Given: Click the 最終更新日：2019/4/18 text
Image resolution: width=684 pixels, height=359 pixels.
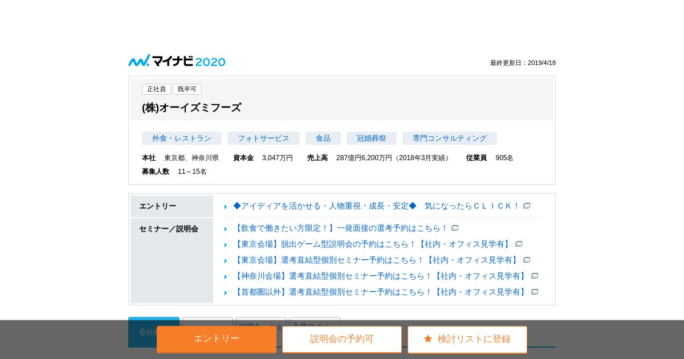Looking at the screenshot, I should pos(523,63).
